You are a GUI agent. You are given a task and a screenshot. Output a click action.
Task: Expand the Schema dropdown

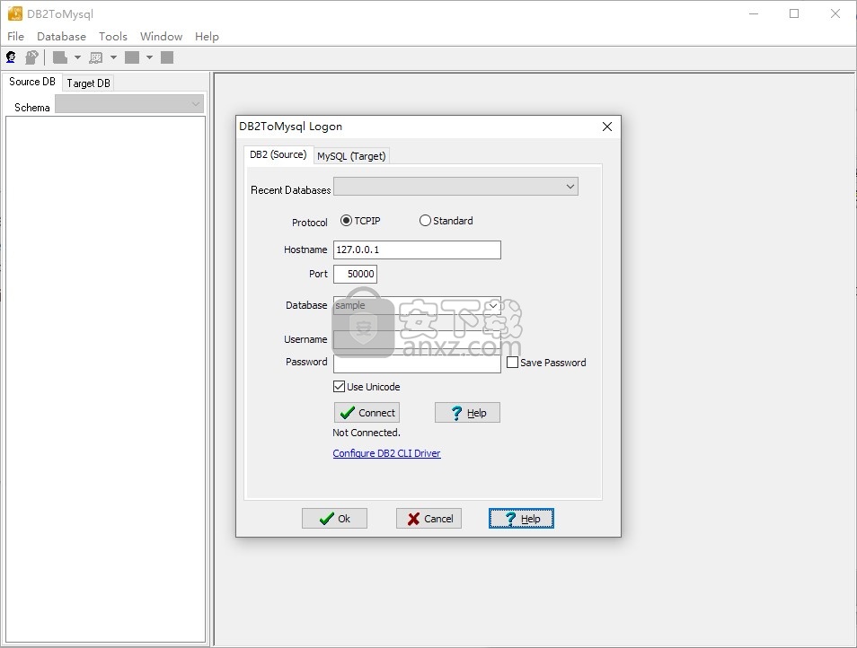pyautogui.click(x=196, y=104)
